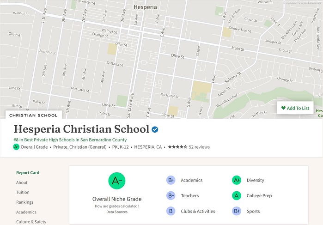Image resolution: width=323 pixels, height=225 pixels.
Task: Click How are grades calculated?
Action: tap(117, 206)
